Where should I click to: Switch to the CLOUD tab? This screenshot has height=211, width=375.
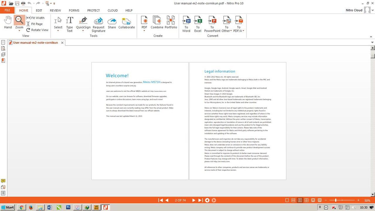click(112, 11)
